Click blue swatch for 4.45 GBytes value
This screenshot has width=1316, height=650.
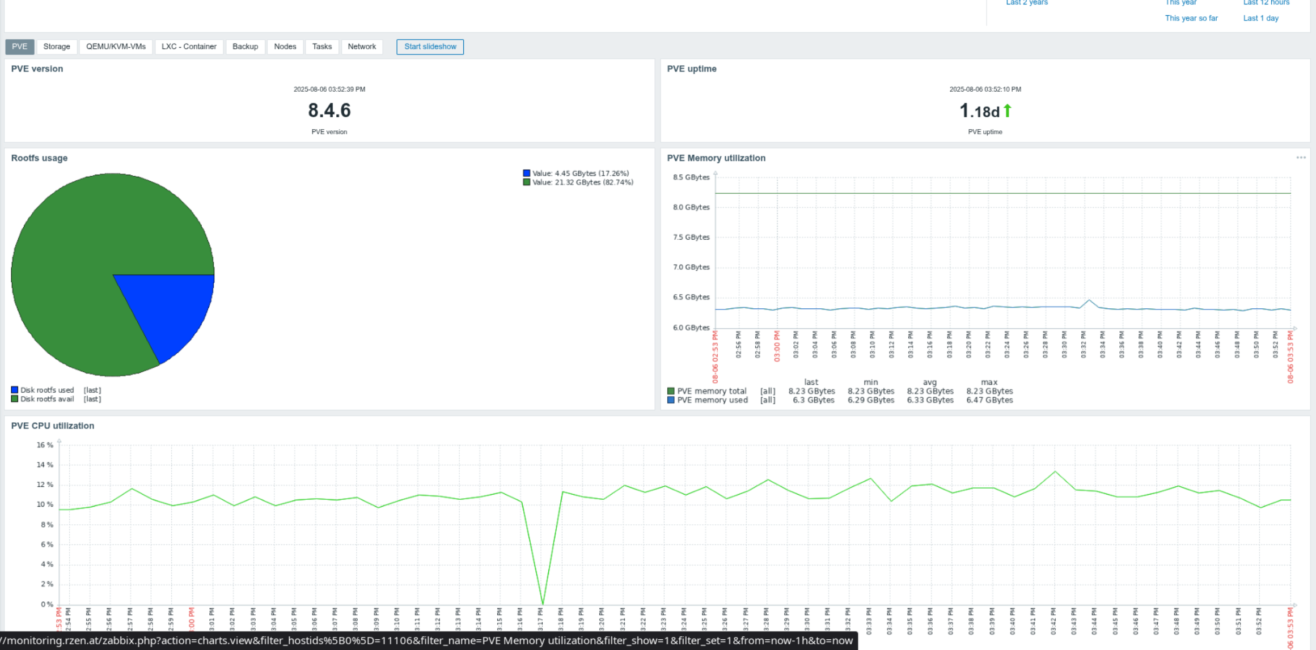(x=527, y=173)
